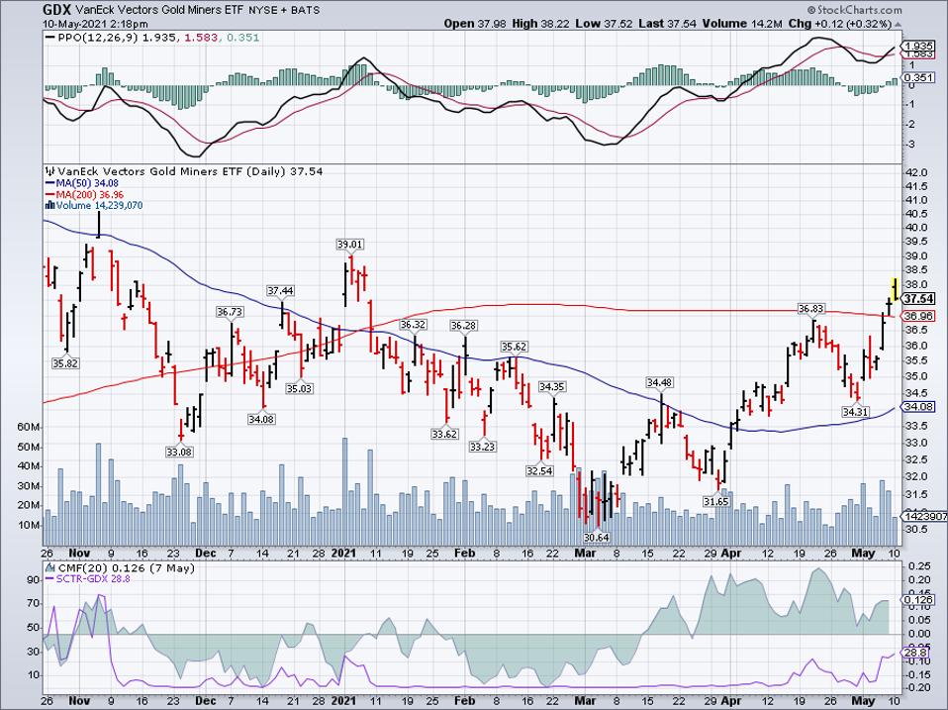Click the 30.64 lowest price label
Image resolution: width=948 pixels, height=710 pixels.
point(596,537)
